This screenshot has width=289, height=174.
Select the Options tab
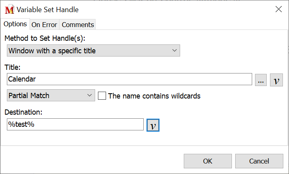tap(15, 24)
